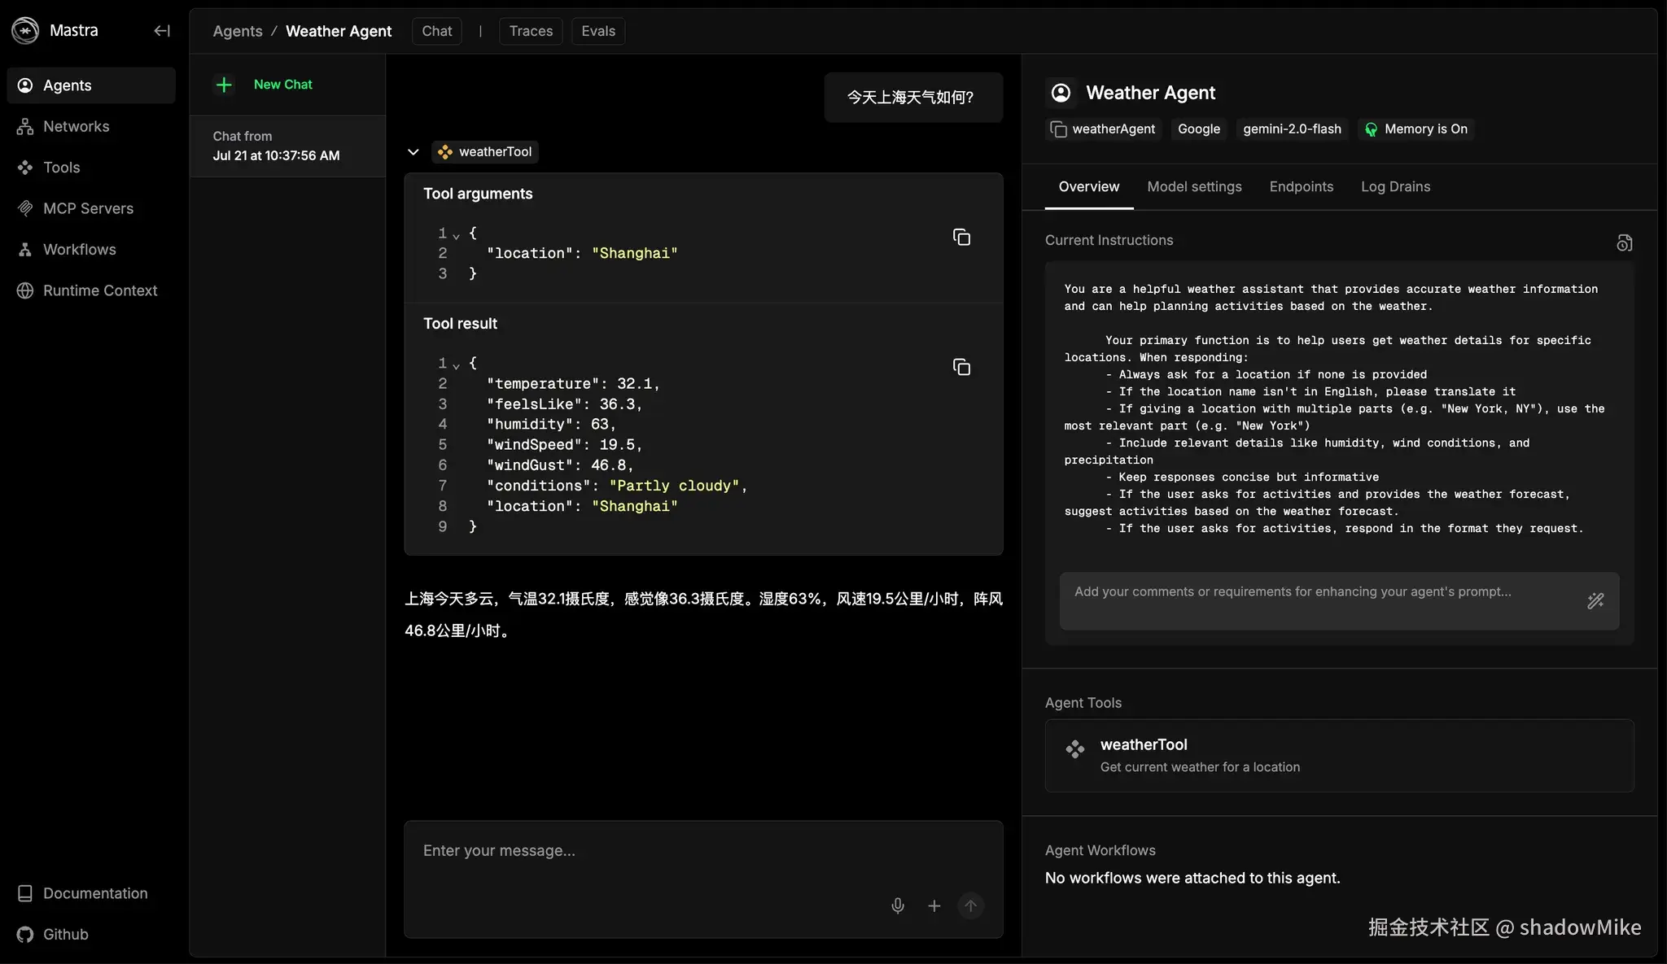
Task: Click the microphone voice input icon
Action: [x=898, y=905]
